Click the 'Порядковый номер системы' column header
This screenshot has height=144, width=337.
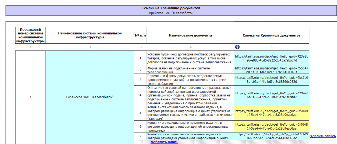[31, 35]
